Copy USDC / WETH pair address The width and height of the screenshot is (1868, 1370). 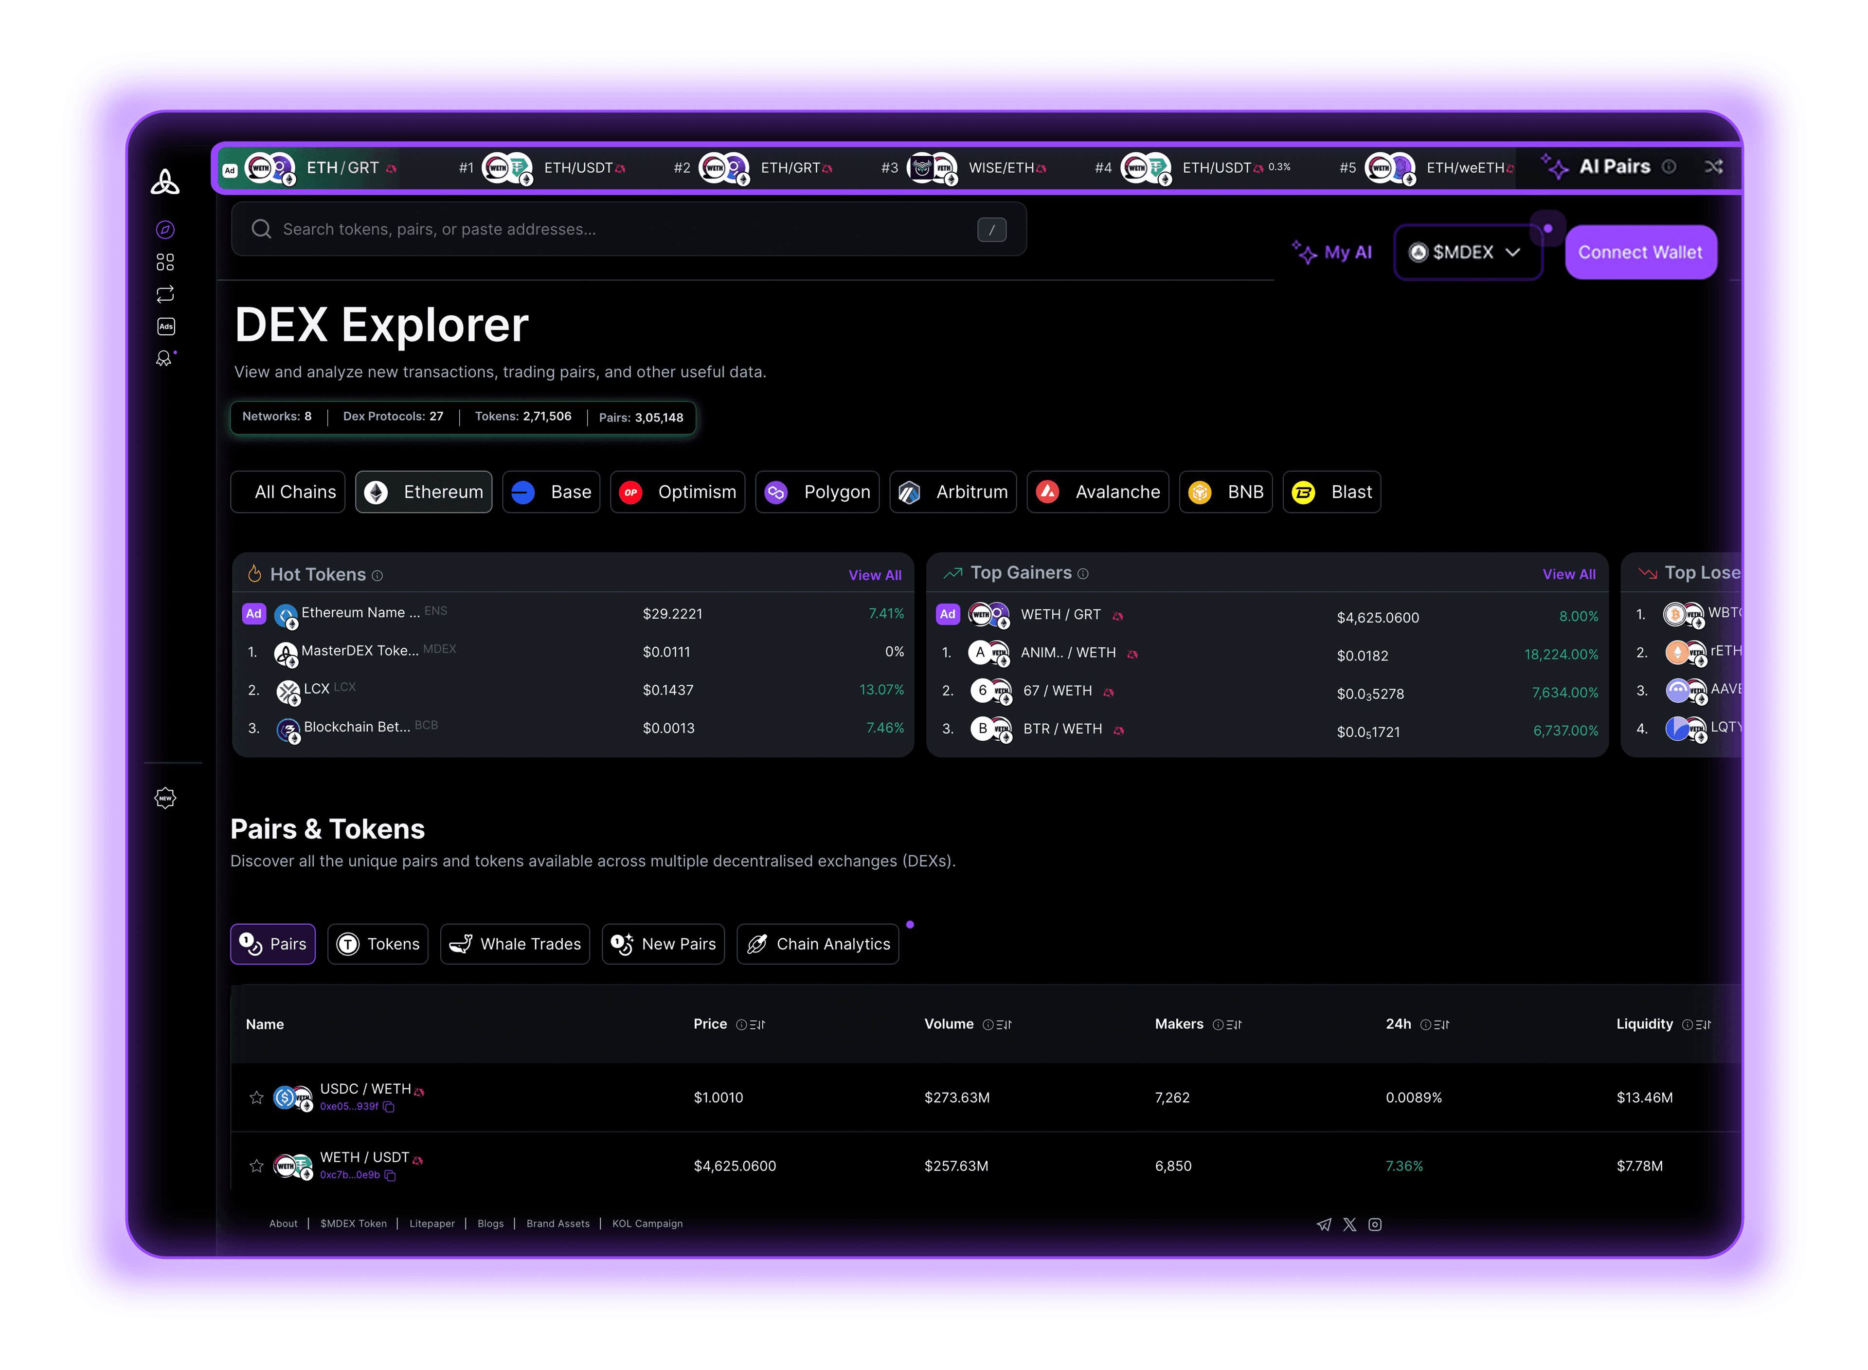click(x=389, y=1107)
